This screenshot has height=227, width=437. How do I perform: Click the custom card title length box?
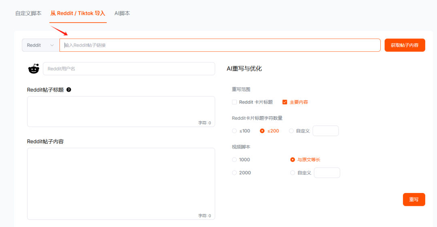[325, 131]
